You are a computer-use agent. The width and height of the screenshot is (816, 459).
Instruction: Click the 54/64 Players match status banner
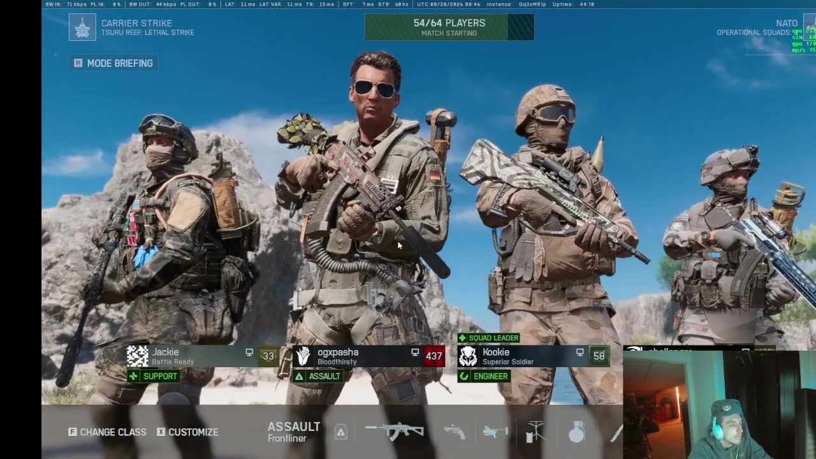pyautogui.click(x=449, y=27)
